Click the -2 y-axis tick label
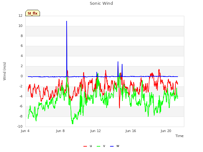203x152 pixels. coord(21,86)
